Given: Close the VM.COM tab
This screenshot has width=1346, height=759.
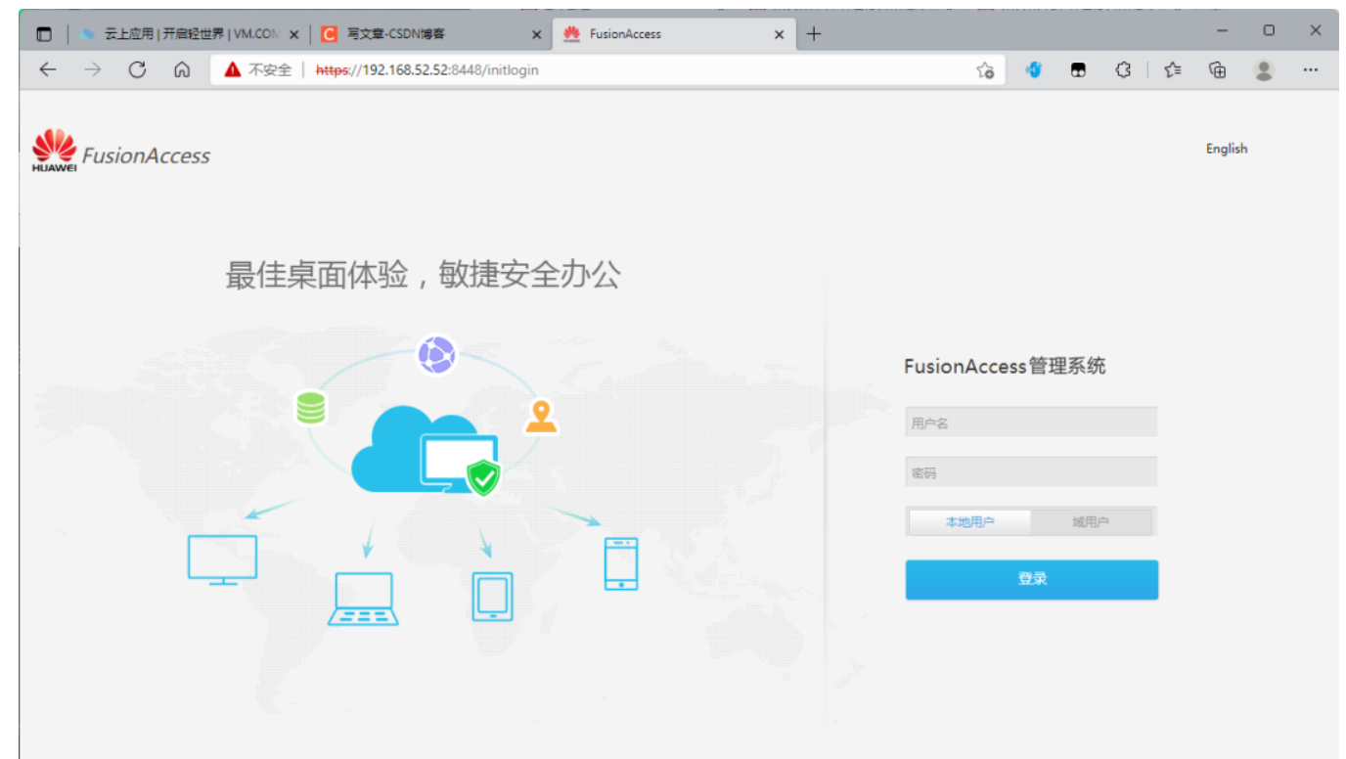Looking at the screenshot, I should [294, 34].
